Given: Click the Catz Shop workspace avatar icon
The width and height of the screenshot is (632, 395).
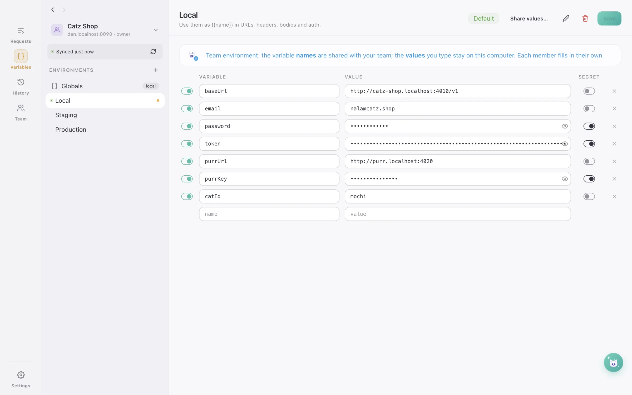Looking at the screenshot, I should [57, 30].
